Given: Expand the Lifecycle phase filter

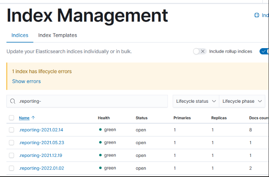Looking at the screenshot, I should point(242,101).
